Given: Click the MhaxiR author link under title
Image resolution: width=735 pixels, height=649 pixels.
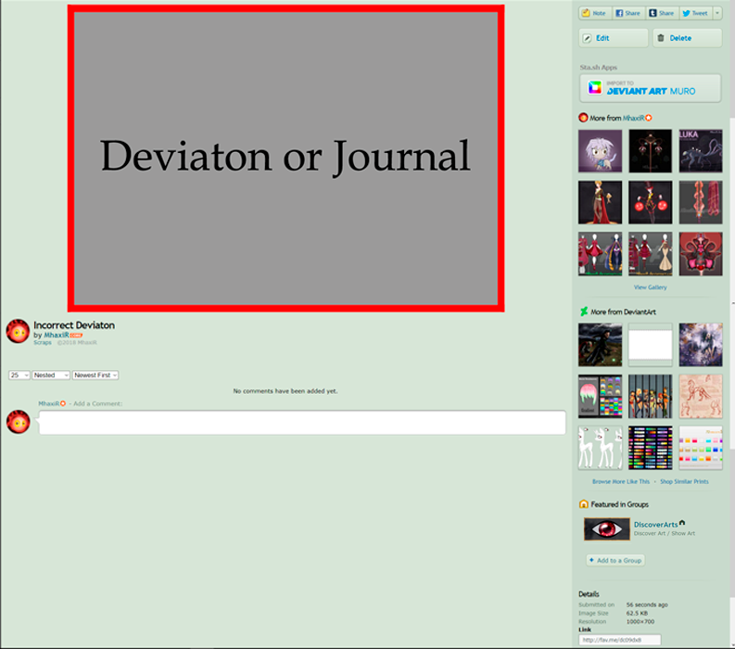Looking at the screenshot, I should click(57, 336).
